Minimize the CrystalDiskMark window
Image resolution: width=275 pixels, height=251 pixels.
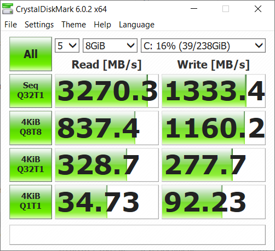[194, 9]
